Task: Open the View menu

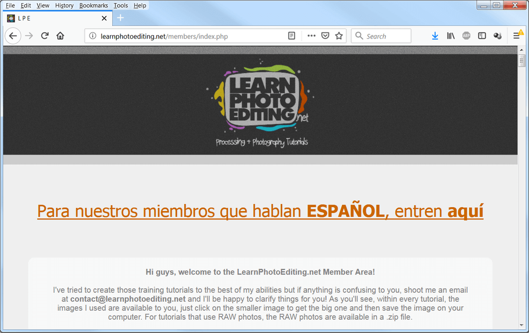Action: (x=43, y=5)
